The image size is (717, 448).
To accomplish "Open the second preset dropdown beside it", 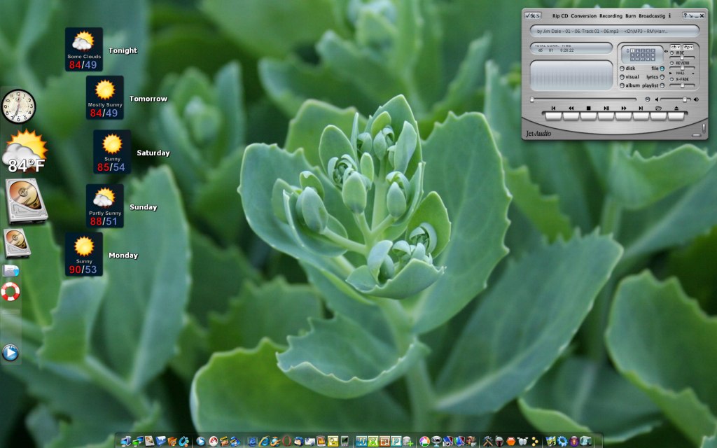I will [688, 47].
